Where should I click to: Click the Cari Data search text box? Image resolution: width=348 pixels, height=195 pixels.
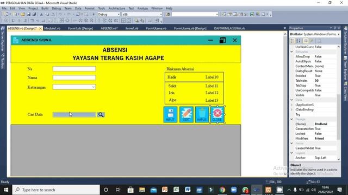click(74, 114)
